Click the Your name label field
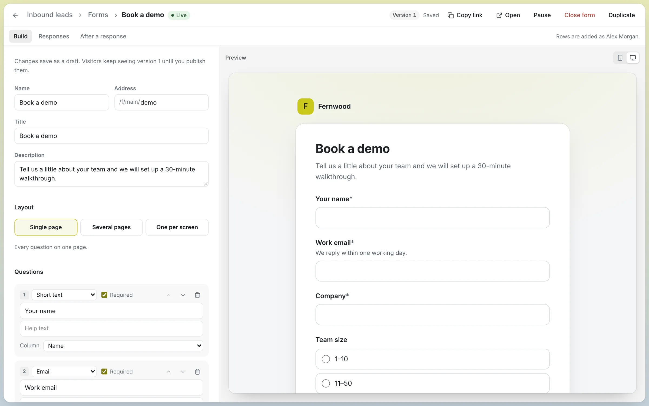Viewport: 649px width, 406px height. click(x=111, y=311)
